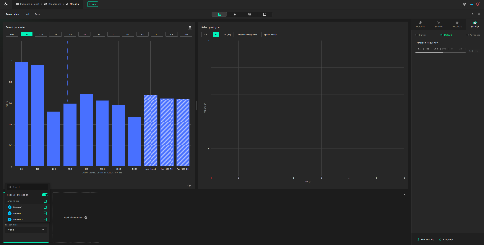This screenshot has width=484, height=245.
Task: Switch to the third result view icon
Action: (x=249, y=14)
